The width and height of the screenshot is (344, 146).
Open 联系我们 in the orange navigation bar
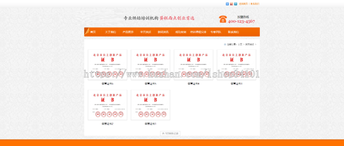pos(233,32)
